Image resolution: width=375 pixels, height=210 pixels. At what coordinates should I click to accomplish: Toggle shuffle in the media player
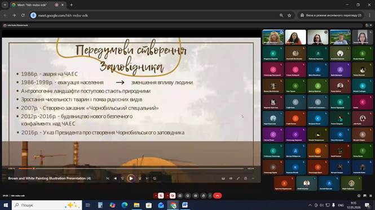(x=108, y=178)
